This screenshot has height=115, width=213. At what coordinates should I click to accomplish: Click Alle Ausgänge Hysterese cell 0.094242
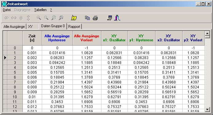(x=57, y=63)
